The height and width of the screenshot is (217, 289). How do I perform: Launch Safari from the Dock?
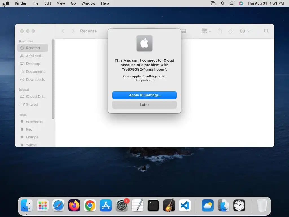pos(58,205)
